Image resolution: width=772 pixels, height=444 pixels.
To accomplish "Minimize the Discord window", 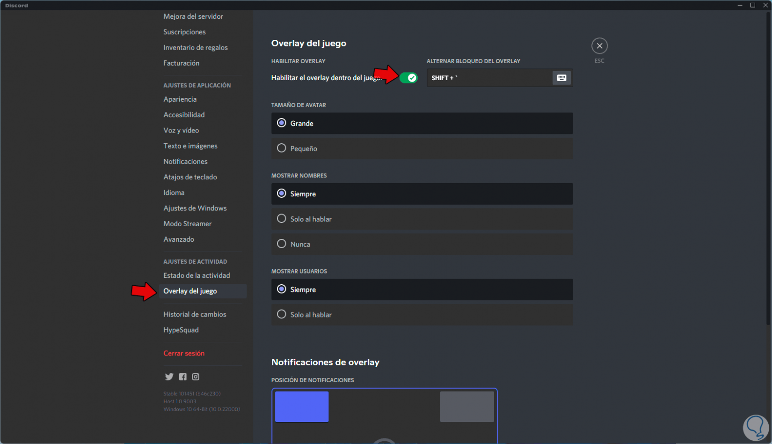I will point(740,5).
